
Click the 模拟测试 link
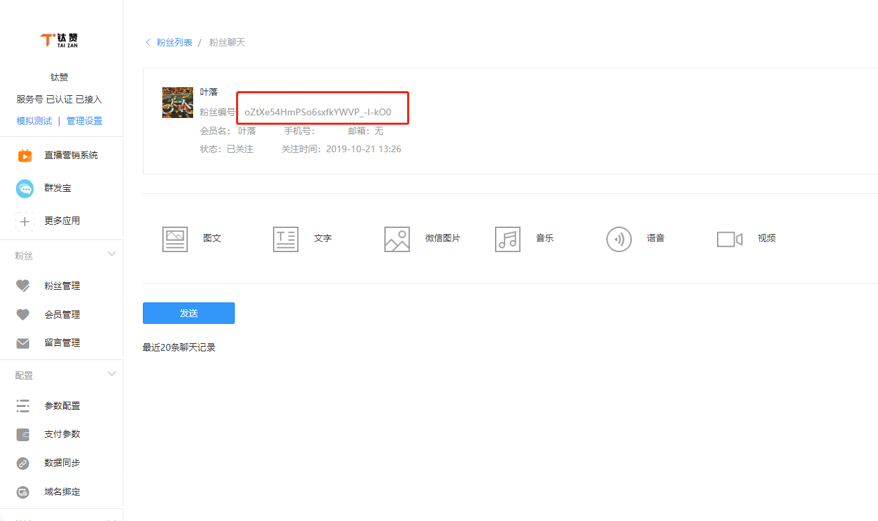pos(34,121)
